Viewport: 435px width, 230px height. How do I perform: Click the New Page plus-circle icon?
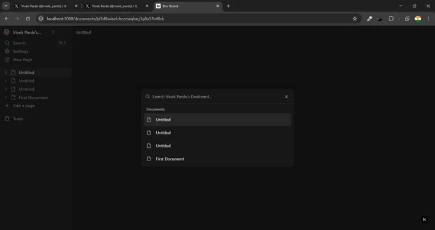point(7,60)
